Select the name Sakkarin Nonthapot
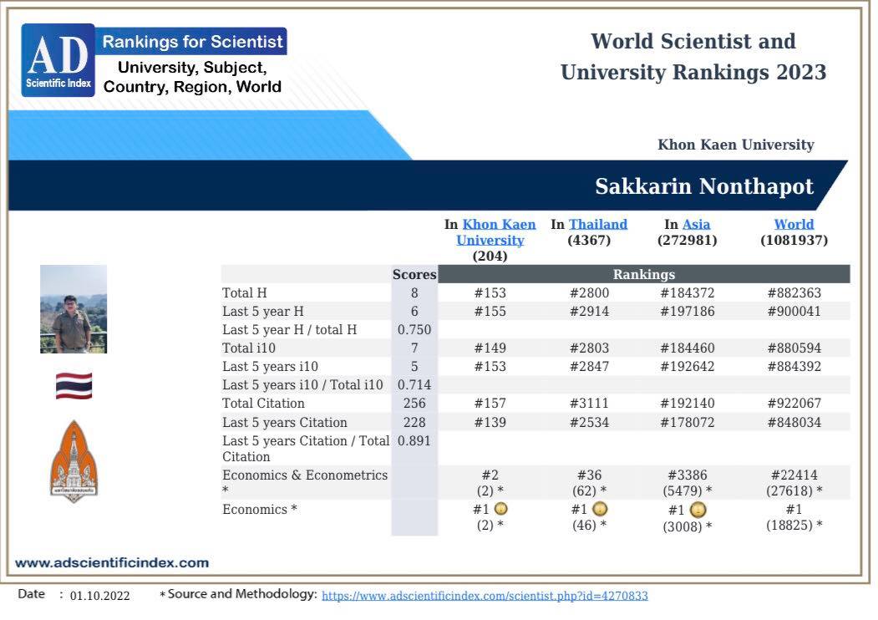The width and height of the screenshot is (878, 620). click(x=704, y=186)
